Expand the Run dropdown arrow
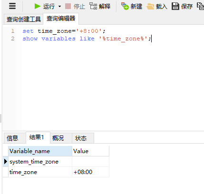 (x=59, y=7)
